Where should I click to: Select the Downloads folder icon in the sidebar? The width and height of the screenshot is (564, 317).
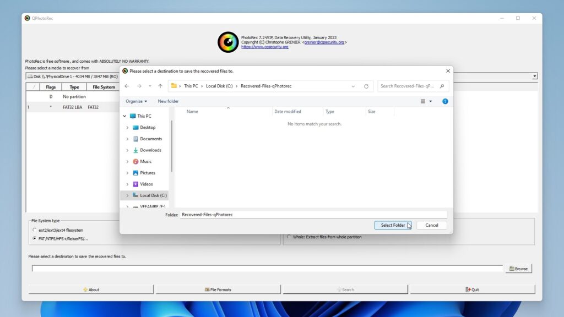[135, 150]
